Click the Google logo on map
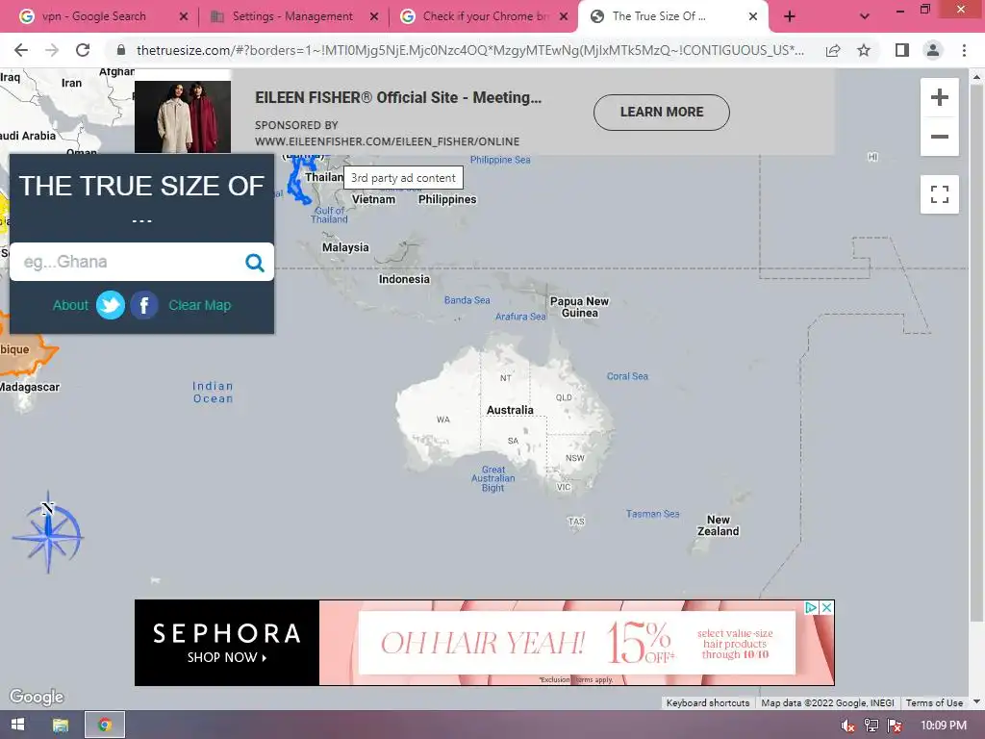The image size is (985, 739). click(x=37, y=697)
